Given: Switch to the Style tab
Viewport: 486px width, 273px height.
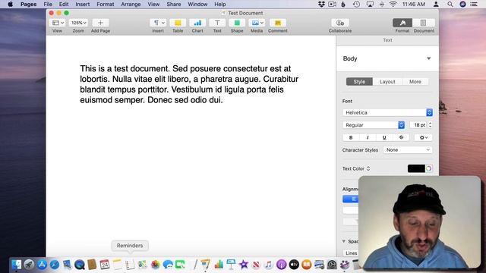Looking at the screenshot, I should (x=359, y=82).
